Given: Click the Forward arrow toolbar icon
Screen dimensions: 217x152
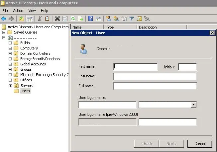Looking at the screenshot, I should coord(11,19).
